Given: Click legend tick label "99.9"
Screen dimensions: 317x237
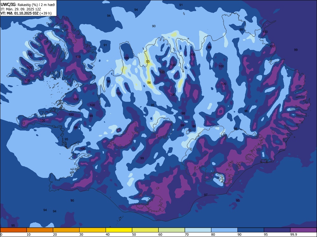Looking at the screenshot, I should pos(293,234).
